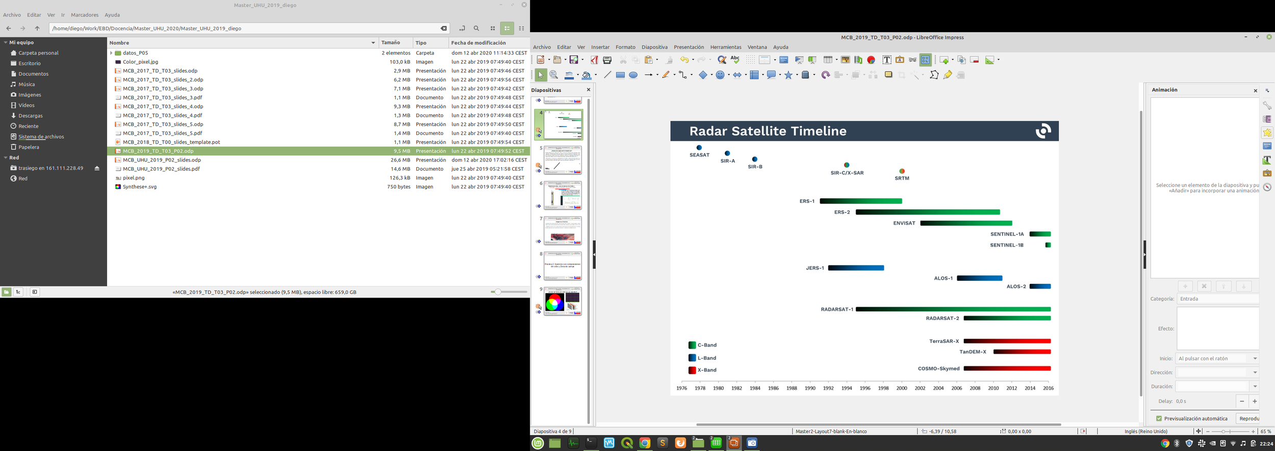Open the Presentación menu
Viewport: 1275px width, 451px height.
click(688, 47)
